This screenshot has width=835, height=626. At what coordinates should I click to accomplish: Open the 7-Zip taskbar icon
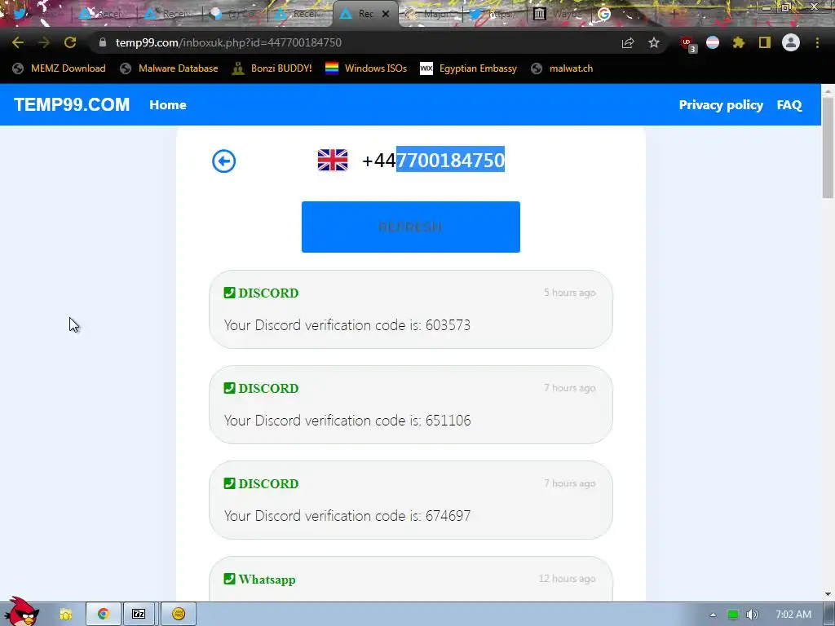point(139,615)
